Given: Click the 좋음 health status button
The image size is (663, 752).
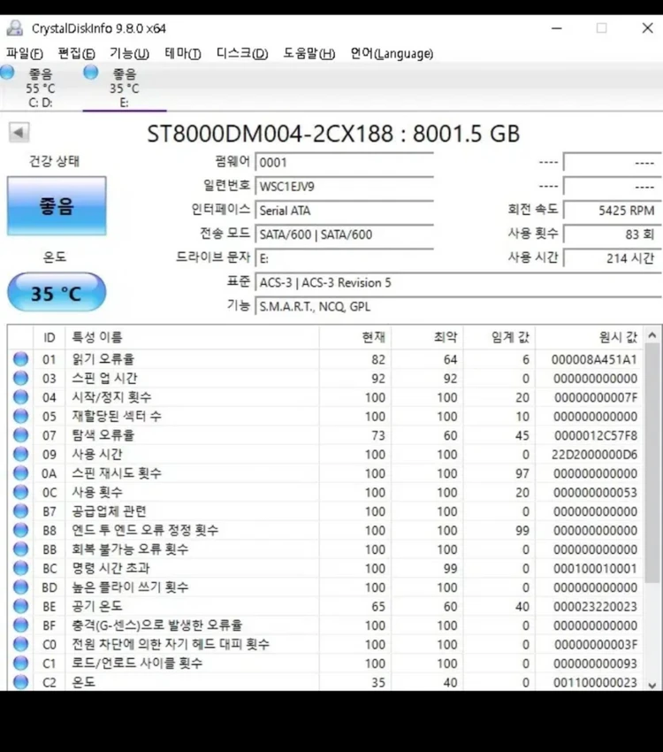Looking at the screenshot, I should (x=57, y=206).
